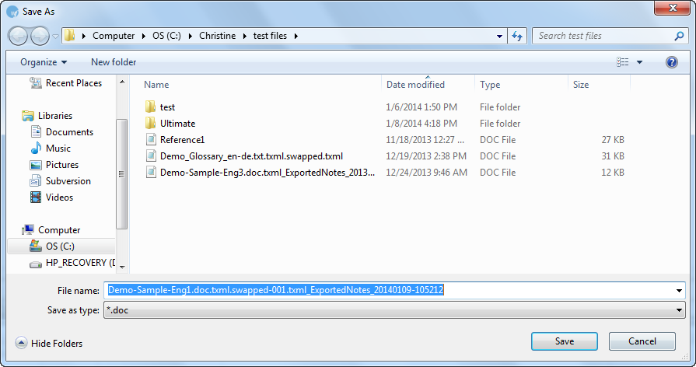Open the Organize menu

pyautogui.click(x=44, y=62)
